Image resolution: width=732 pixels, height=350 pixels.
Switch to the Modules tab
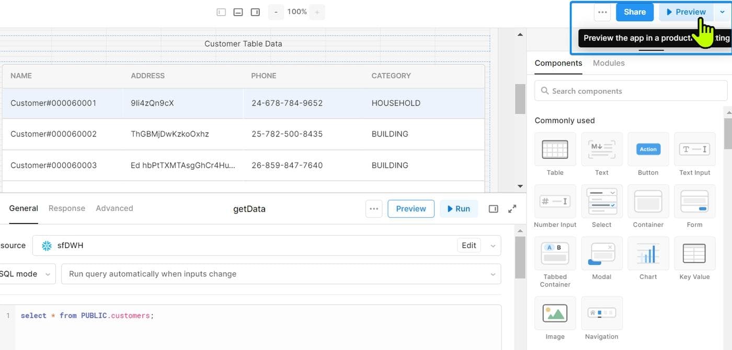coord(608,63)
